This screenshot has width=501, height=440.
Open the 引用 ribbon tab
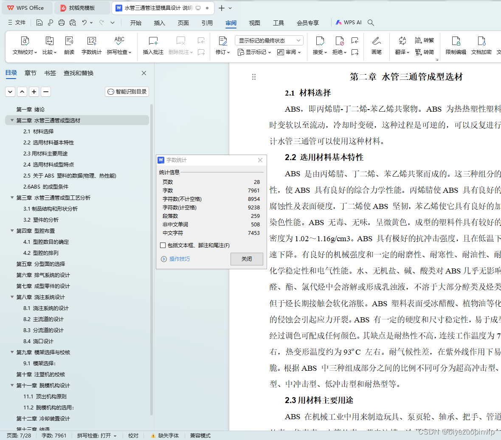(x=207, y=23)
